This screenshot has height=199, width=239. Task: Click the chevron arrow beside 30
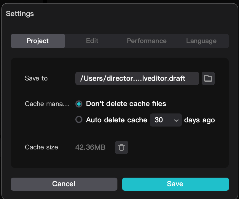(176, 120)
